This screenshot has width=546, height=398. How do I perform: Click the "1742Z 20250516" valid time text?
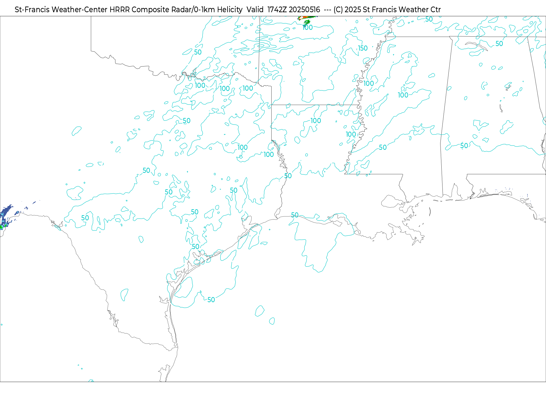click(x=294, y=10)
